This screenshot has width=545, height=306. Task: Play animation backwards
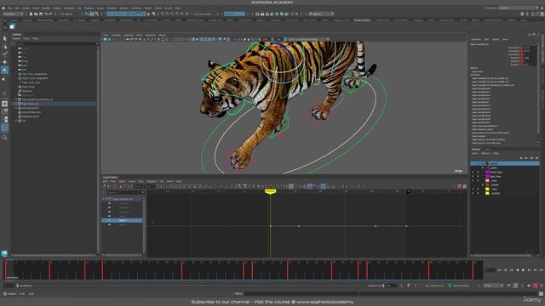518,270
